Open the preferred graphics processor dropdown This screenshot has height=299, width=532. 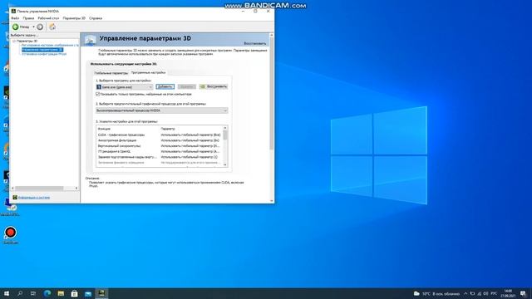coord(162,110)
